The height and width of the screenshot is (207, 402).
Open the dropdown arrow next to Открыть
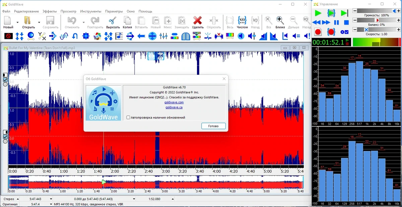[39, 22]
